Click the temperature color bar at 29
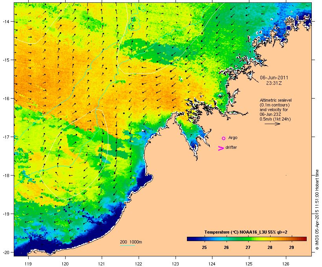The height and width of the screenshot is (267, 322). coord(292,239)
